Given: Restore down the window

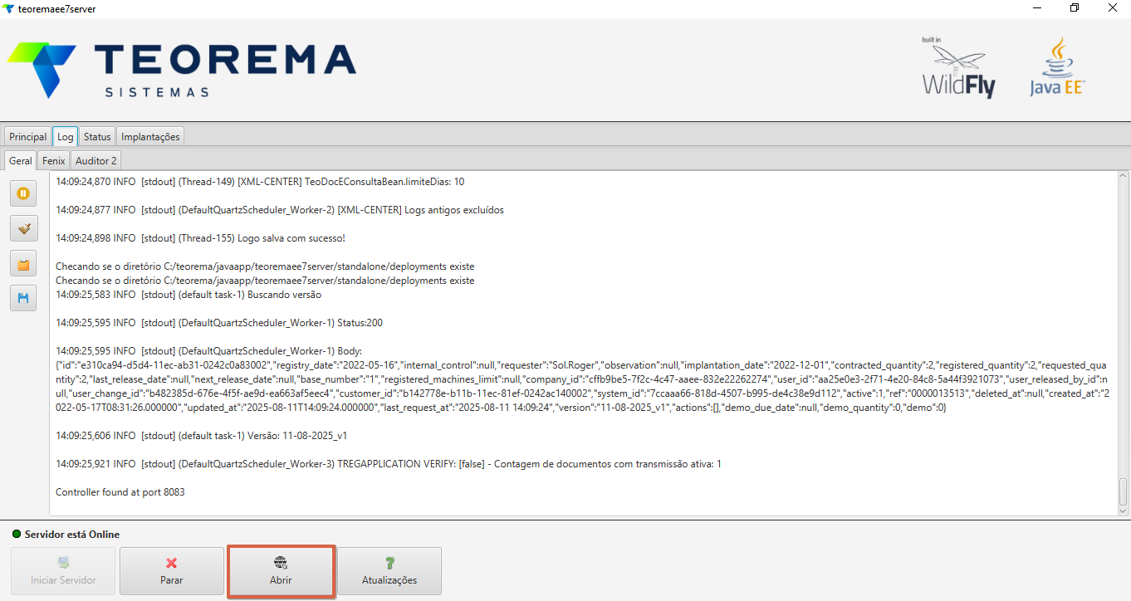Looking at the screenshot, I should (x=1075, y=8).
